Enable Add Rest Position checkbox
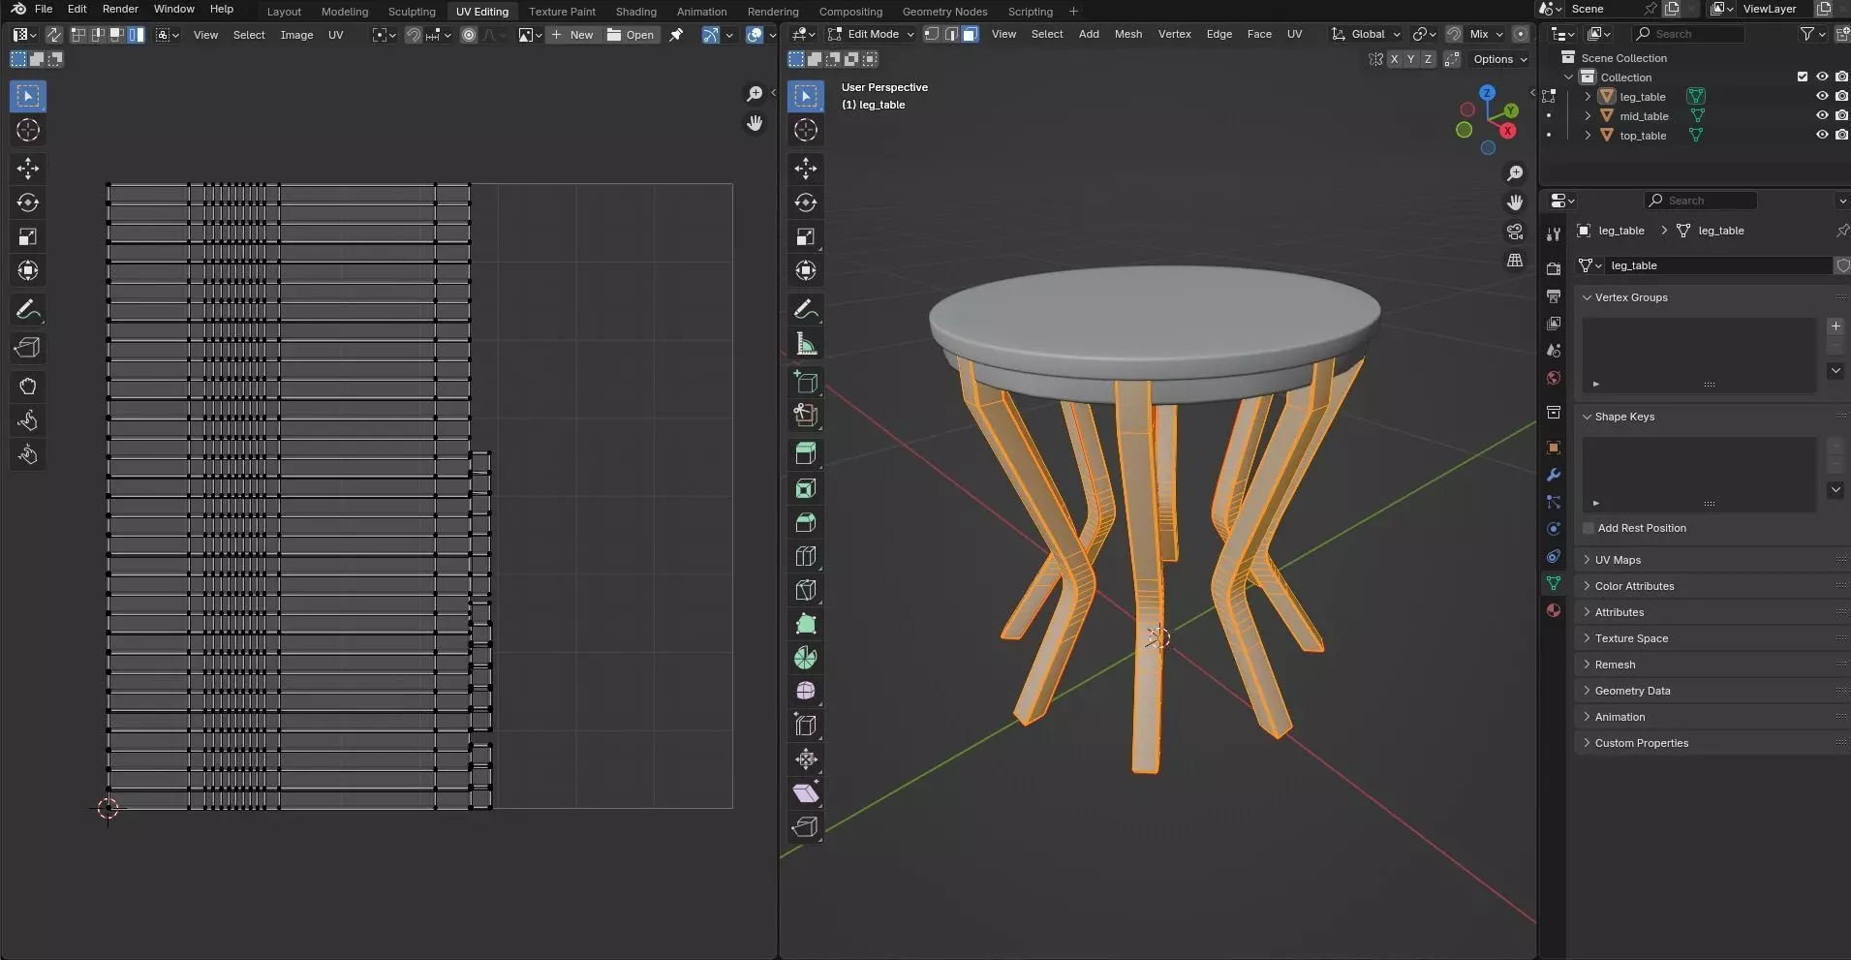 pos(1589,528)
